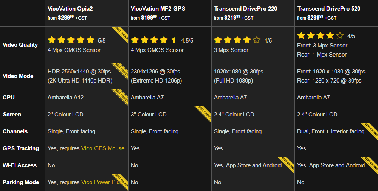
Task: Click the Best Choice ribbon beside Ambarella A12
Action: [x=121, y=97]
